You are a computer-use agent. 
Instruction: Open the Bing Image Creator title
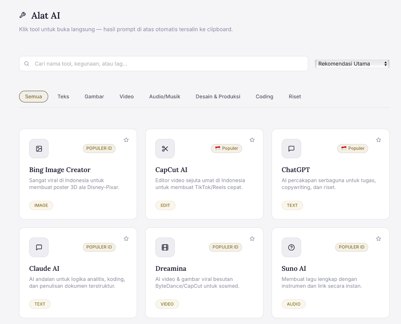coord(60,170)
